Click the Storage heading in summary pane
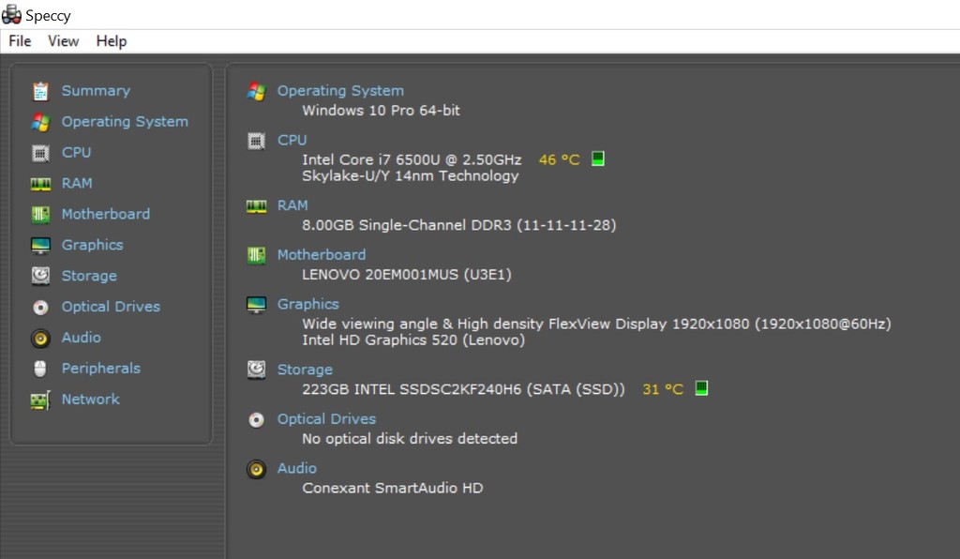 coord(305,370)
